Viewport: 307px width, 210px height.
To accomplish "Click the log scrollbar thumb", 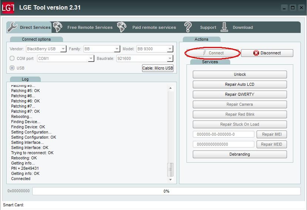I will 170,170.
